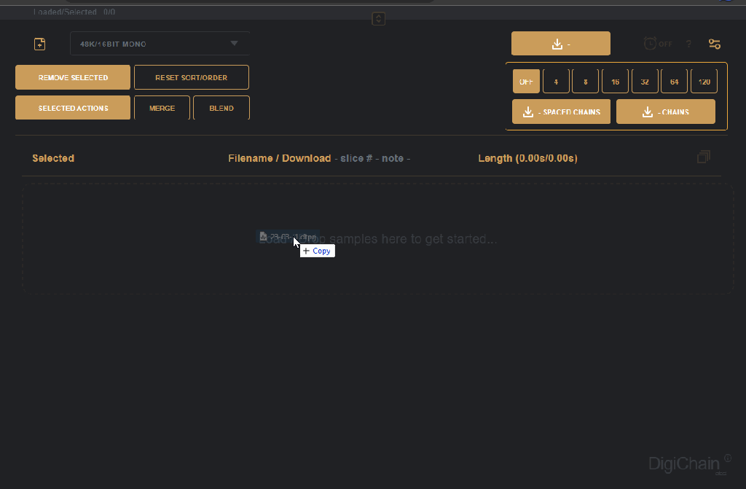Open the 48K/16BIT MONO dropdown

click(x=160, y=44)
